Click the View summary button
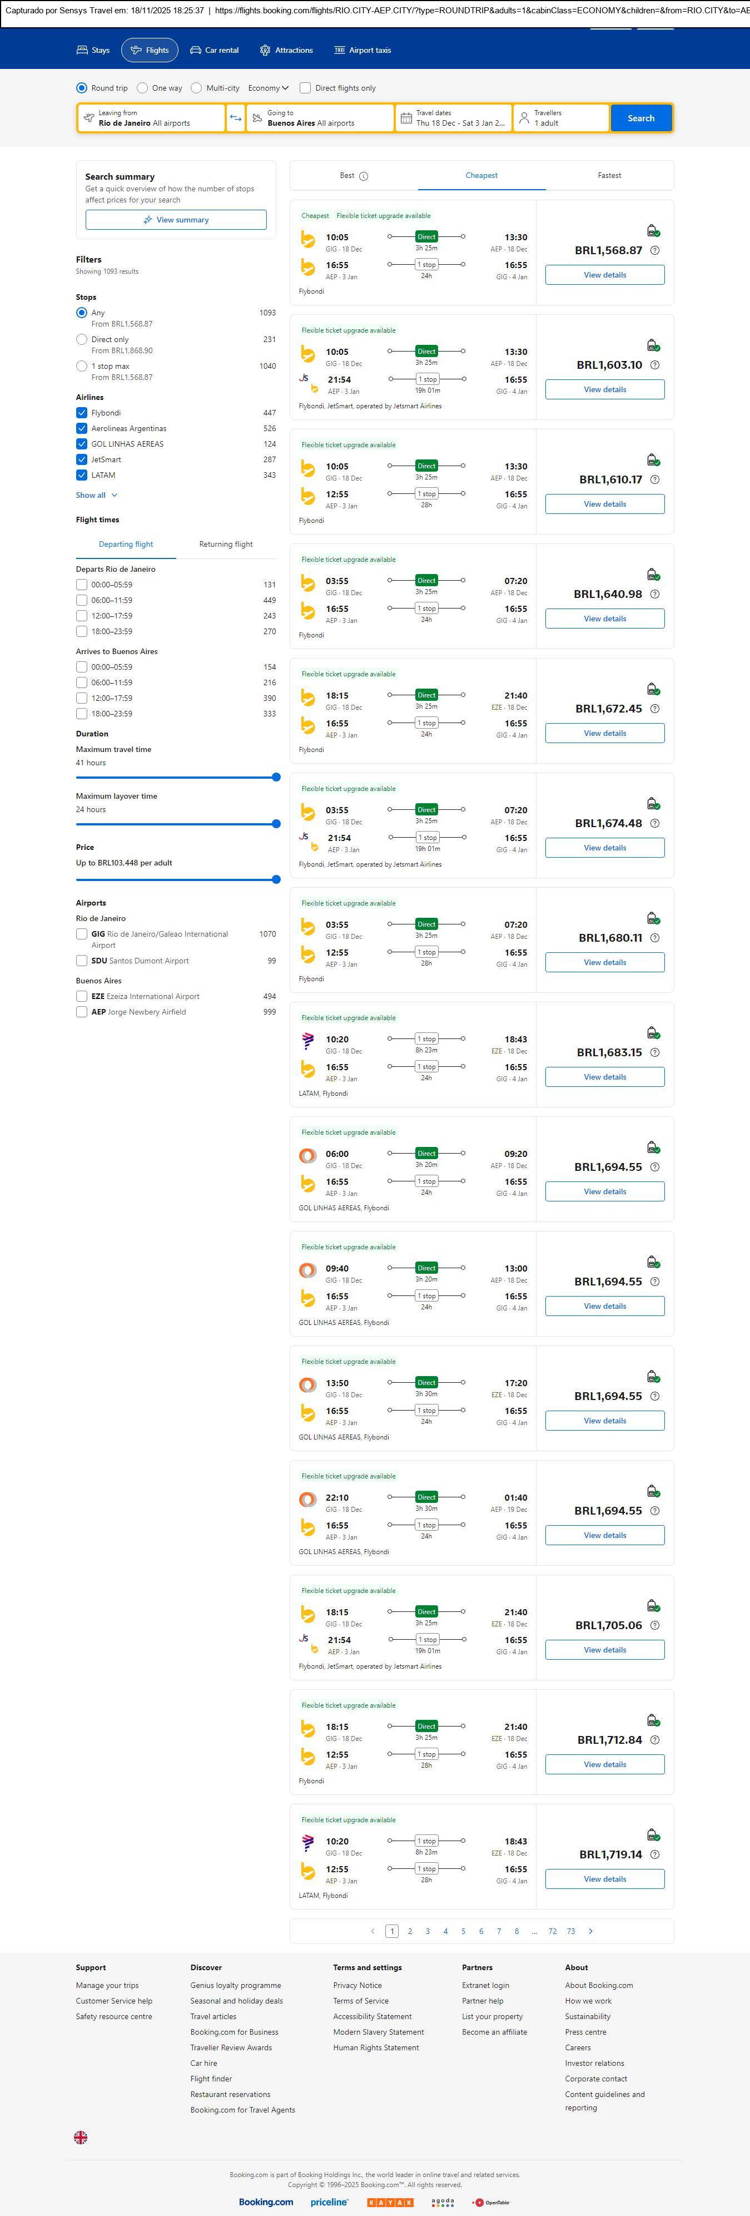Viewport: 750px width, 2216px height. coord(176,220)
